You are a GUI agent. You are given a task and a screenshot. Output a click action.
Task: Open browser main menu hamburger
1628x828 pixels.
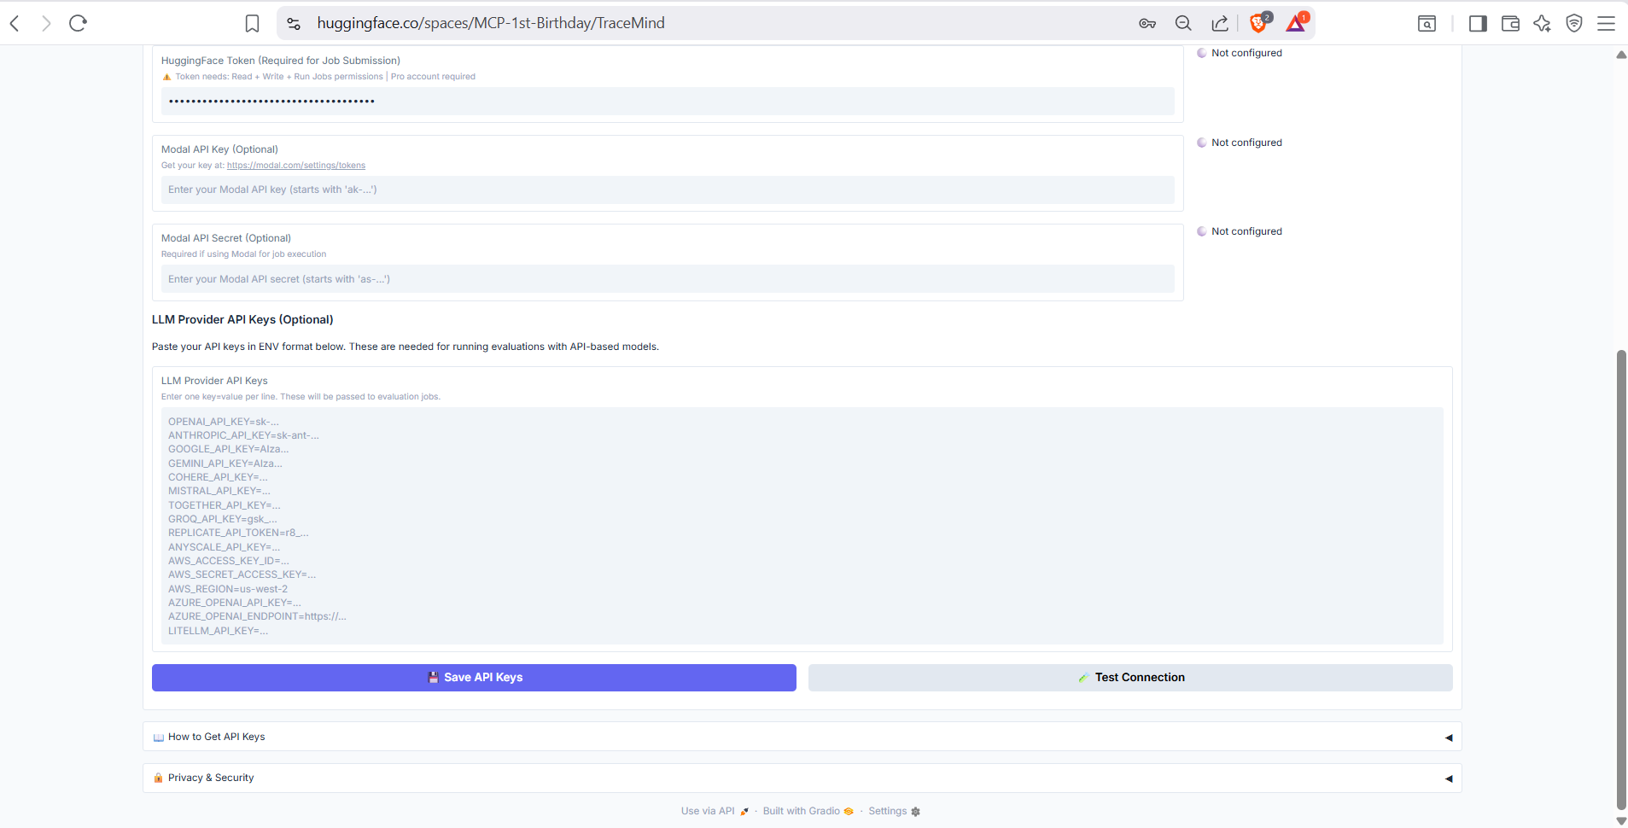click(x=1606, y=23)
